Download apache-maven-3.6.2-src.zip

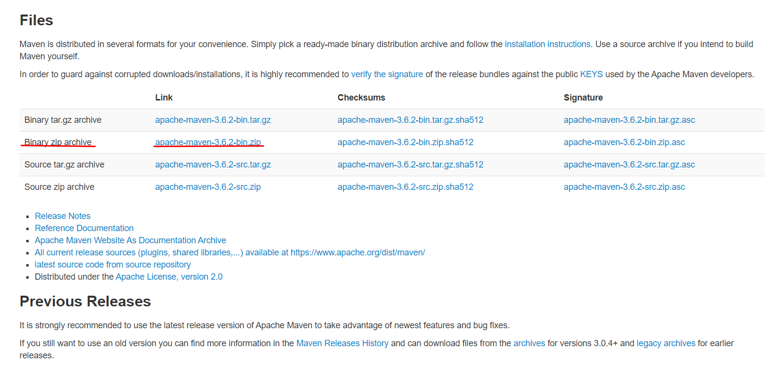pyautogui.click(x=208, y=187)
